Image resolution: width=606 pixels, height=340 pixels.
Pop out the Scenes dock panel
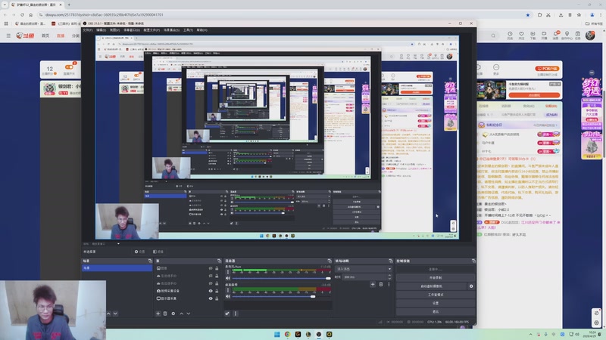click(150, 261)
